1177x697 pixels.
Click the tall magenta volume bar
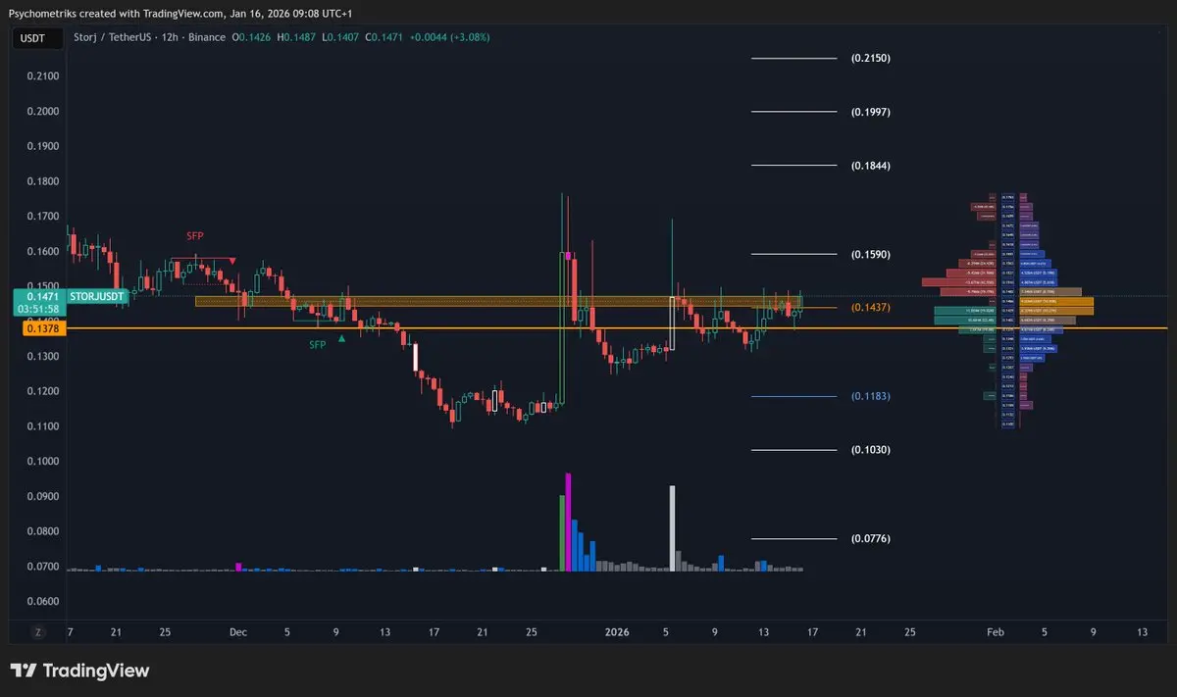tap(569, 522)
